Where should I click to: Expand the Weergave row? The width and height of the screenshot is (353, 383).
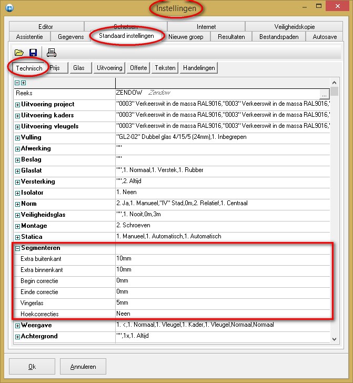[x=17, y=326]
